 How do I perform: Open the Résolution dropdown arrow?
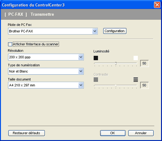tap(81, 57)
